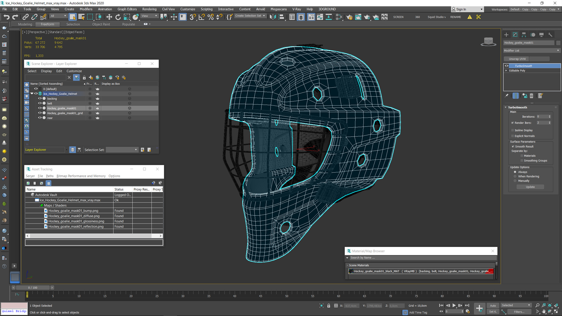Click Pin Stack icon under modifier list

[507, 96]
